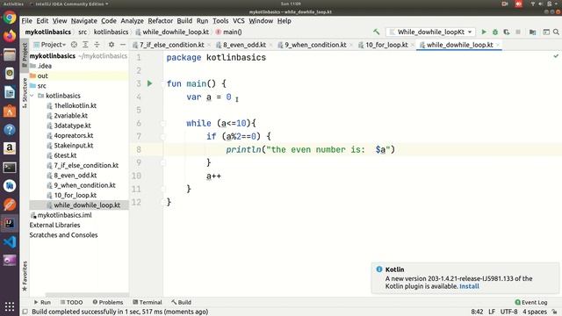Open the File menu
Image resolution: width=562 pixels, height=316 pixels.
click(x=26, y=21)
